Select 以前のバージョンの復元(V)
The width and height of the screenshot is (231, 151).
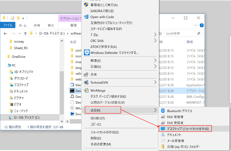pos(107,102)
